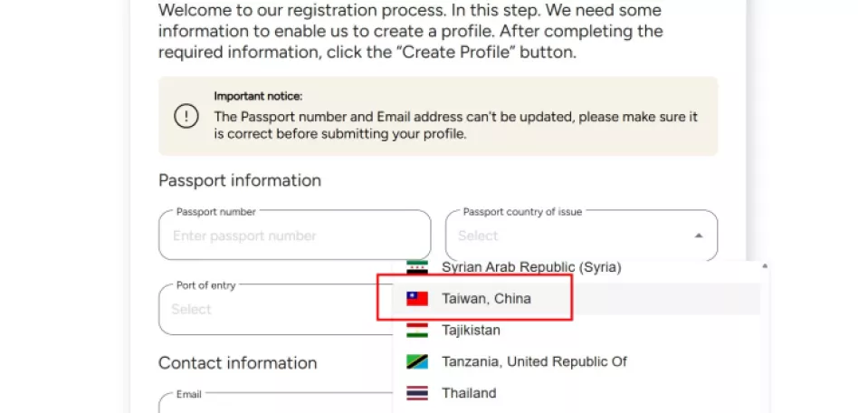Viewport: 858px width, 413px height.
Task: Open the Passport country of issue selector
Action: point(582,235)
